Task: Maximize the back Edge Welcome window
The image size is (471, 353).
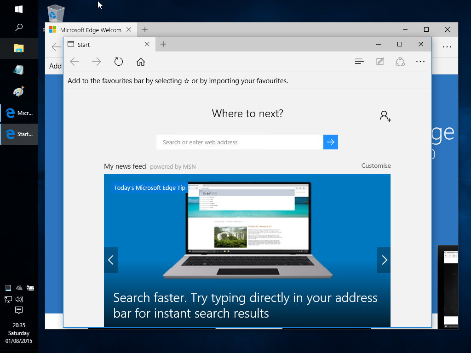Action: click(426, 29)
